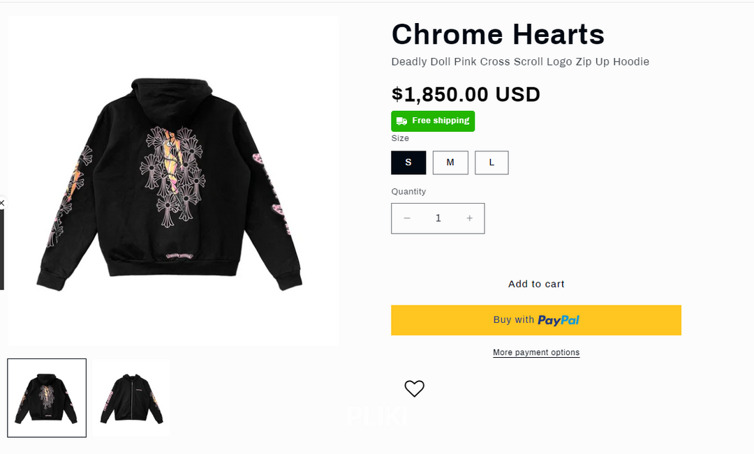
Task: Click the Deadly Doll hoodie product subtitle
Action: (520, 62)
